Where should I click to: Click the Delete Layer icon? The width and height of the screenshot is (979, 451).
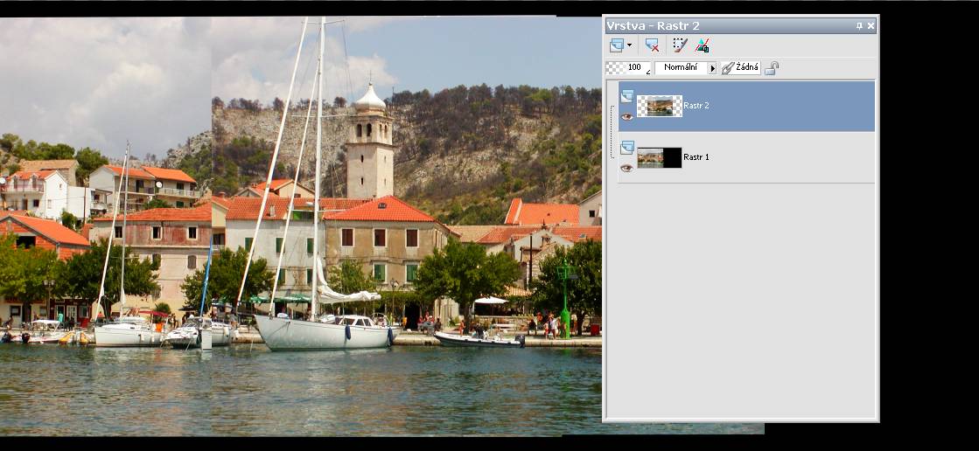[652, 45]
